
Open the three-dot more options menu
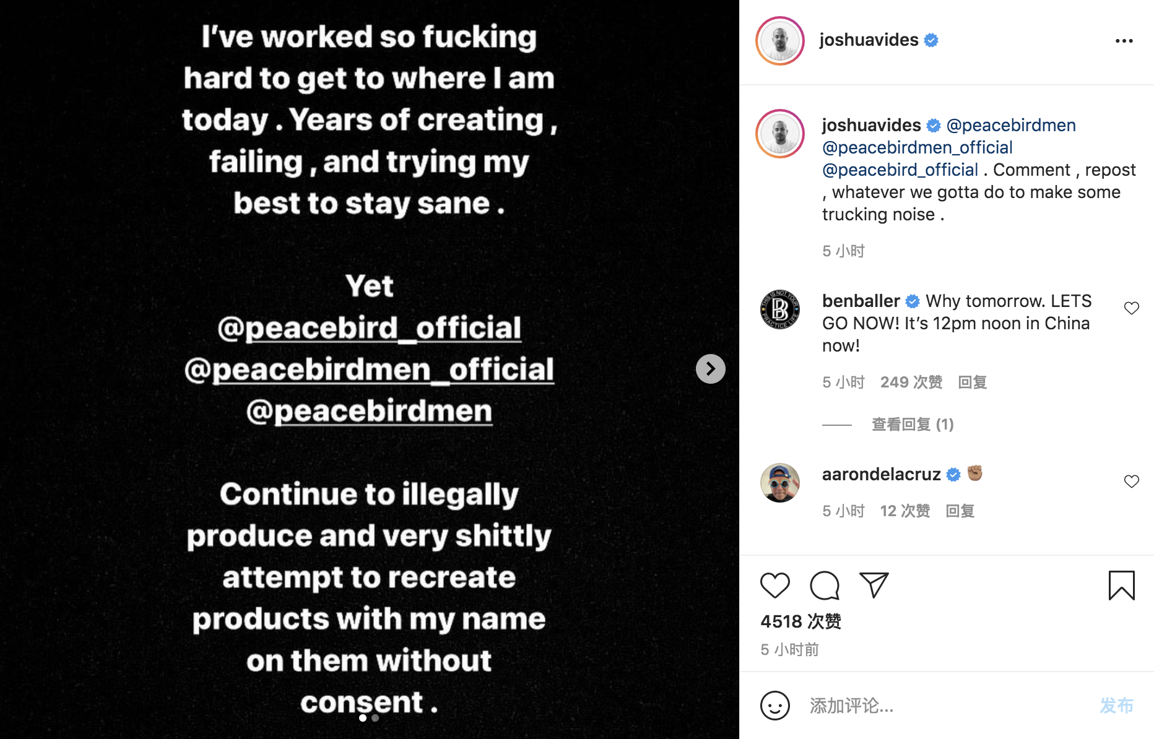click(1124, 41)
